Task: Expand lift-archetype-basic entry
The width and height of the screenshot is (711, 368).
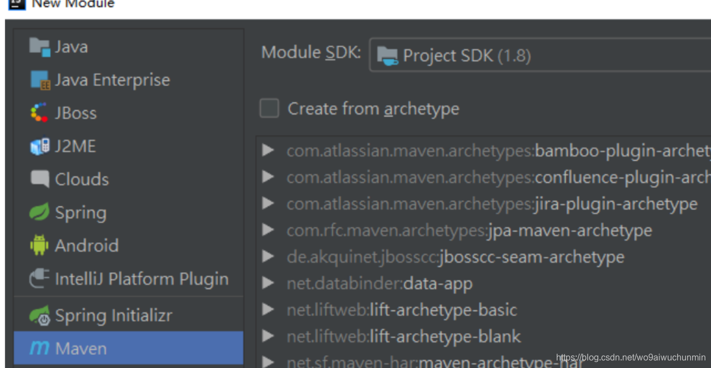Action: [269, 310]
